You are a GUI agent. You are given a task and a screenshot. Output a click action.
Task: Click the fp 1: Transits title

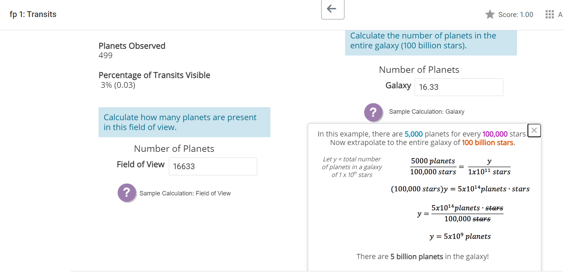click(33, 14)
